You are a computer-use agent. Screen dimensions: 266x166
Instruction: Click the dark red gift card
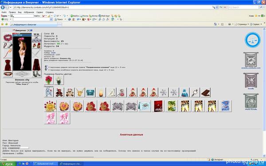point(158,106)
